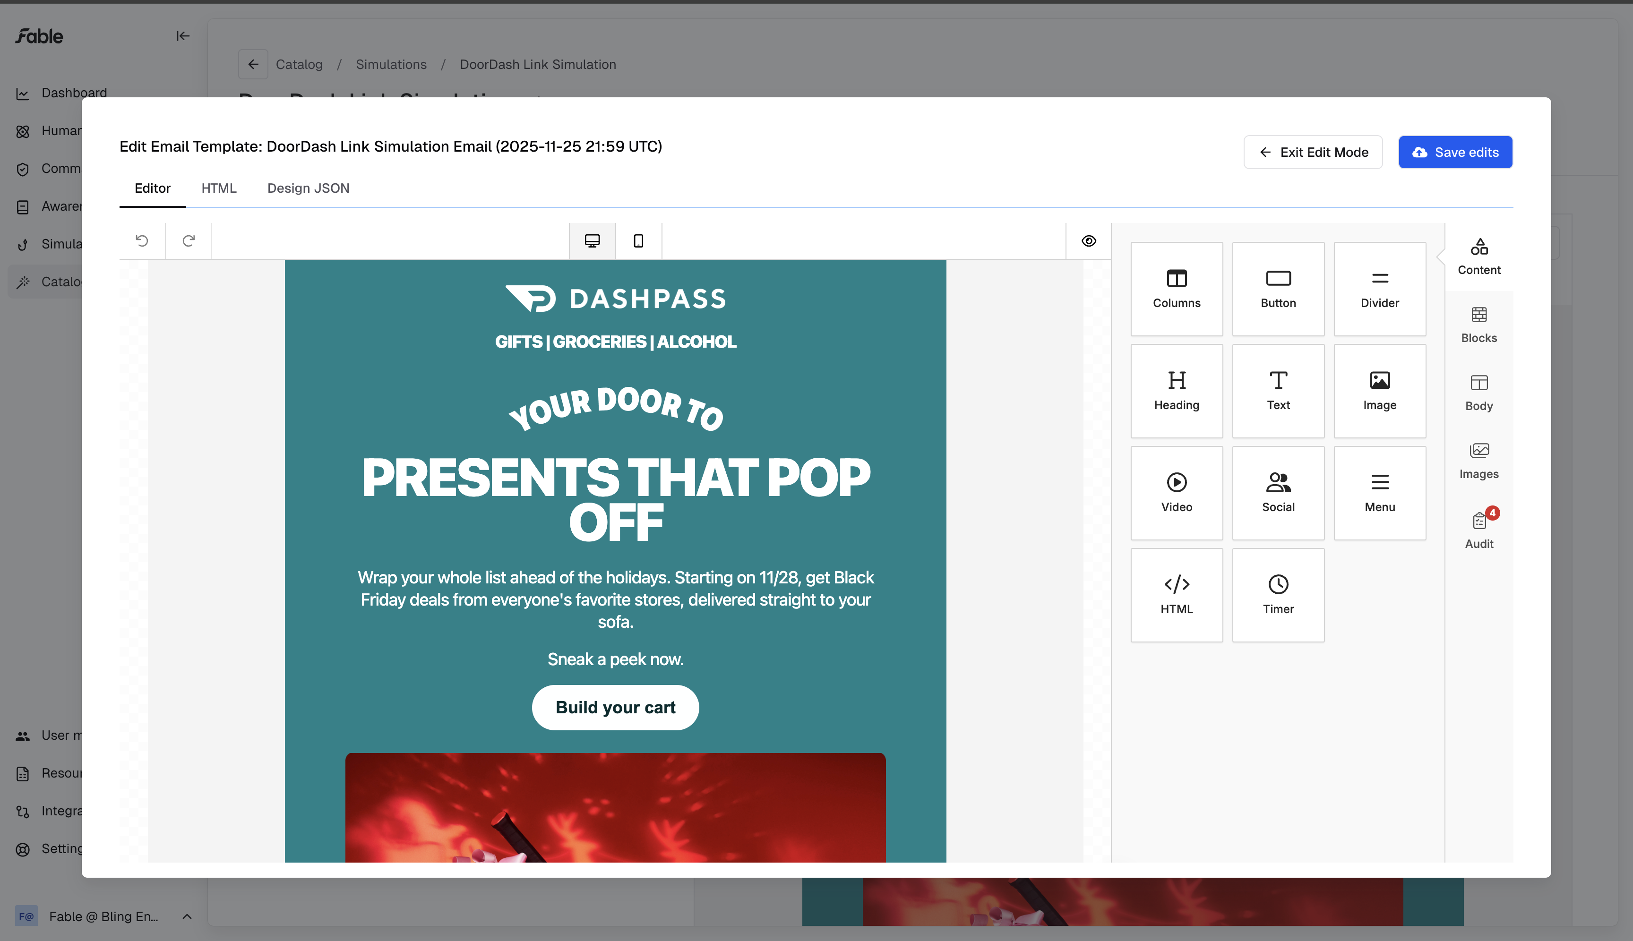
Task: Open Settings from the sidebar icon
Action: pyautogui.click(x=23, y=849)
